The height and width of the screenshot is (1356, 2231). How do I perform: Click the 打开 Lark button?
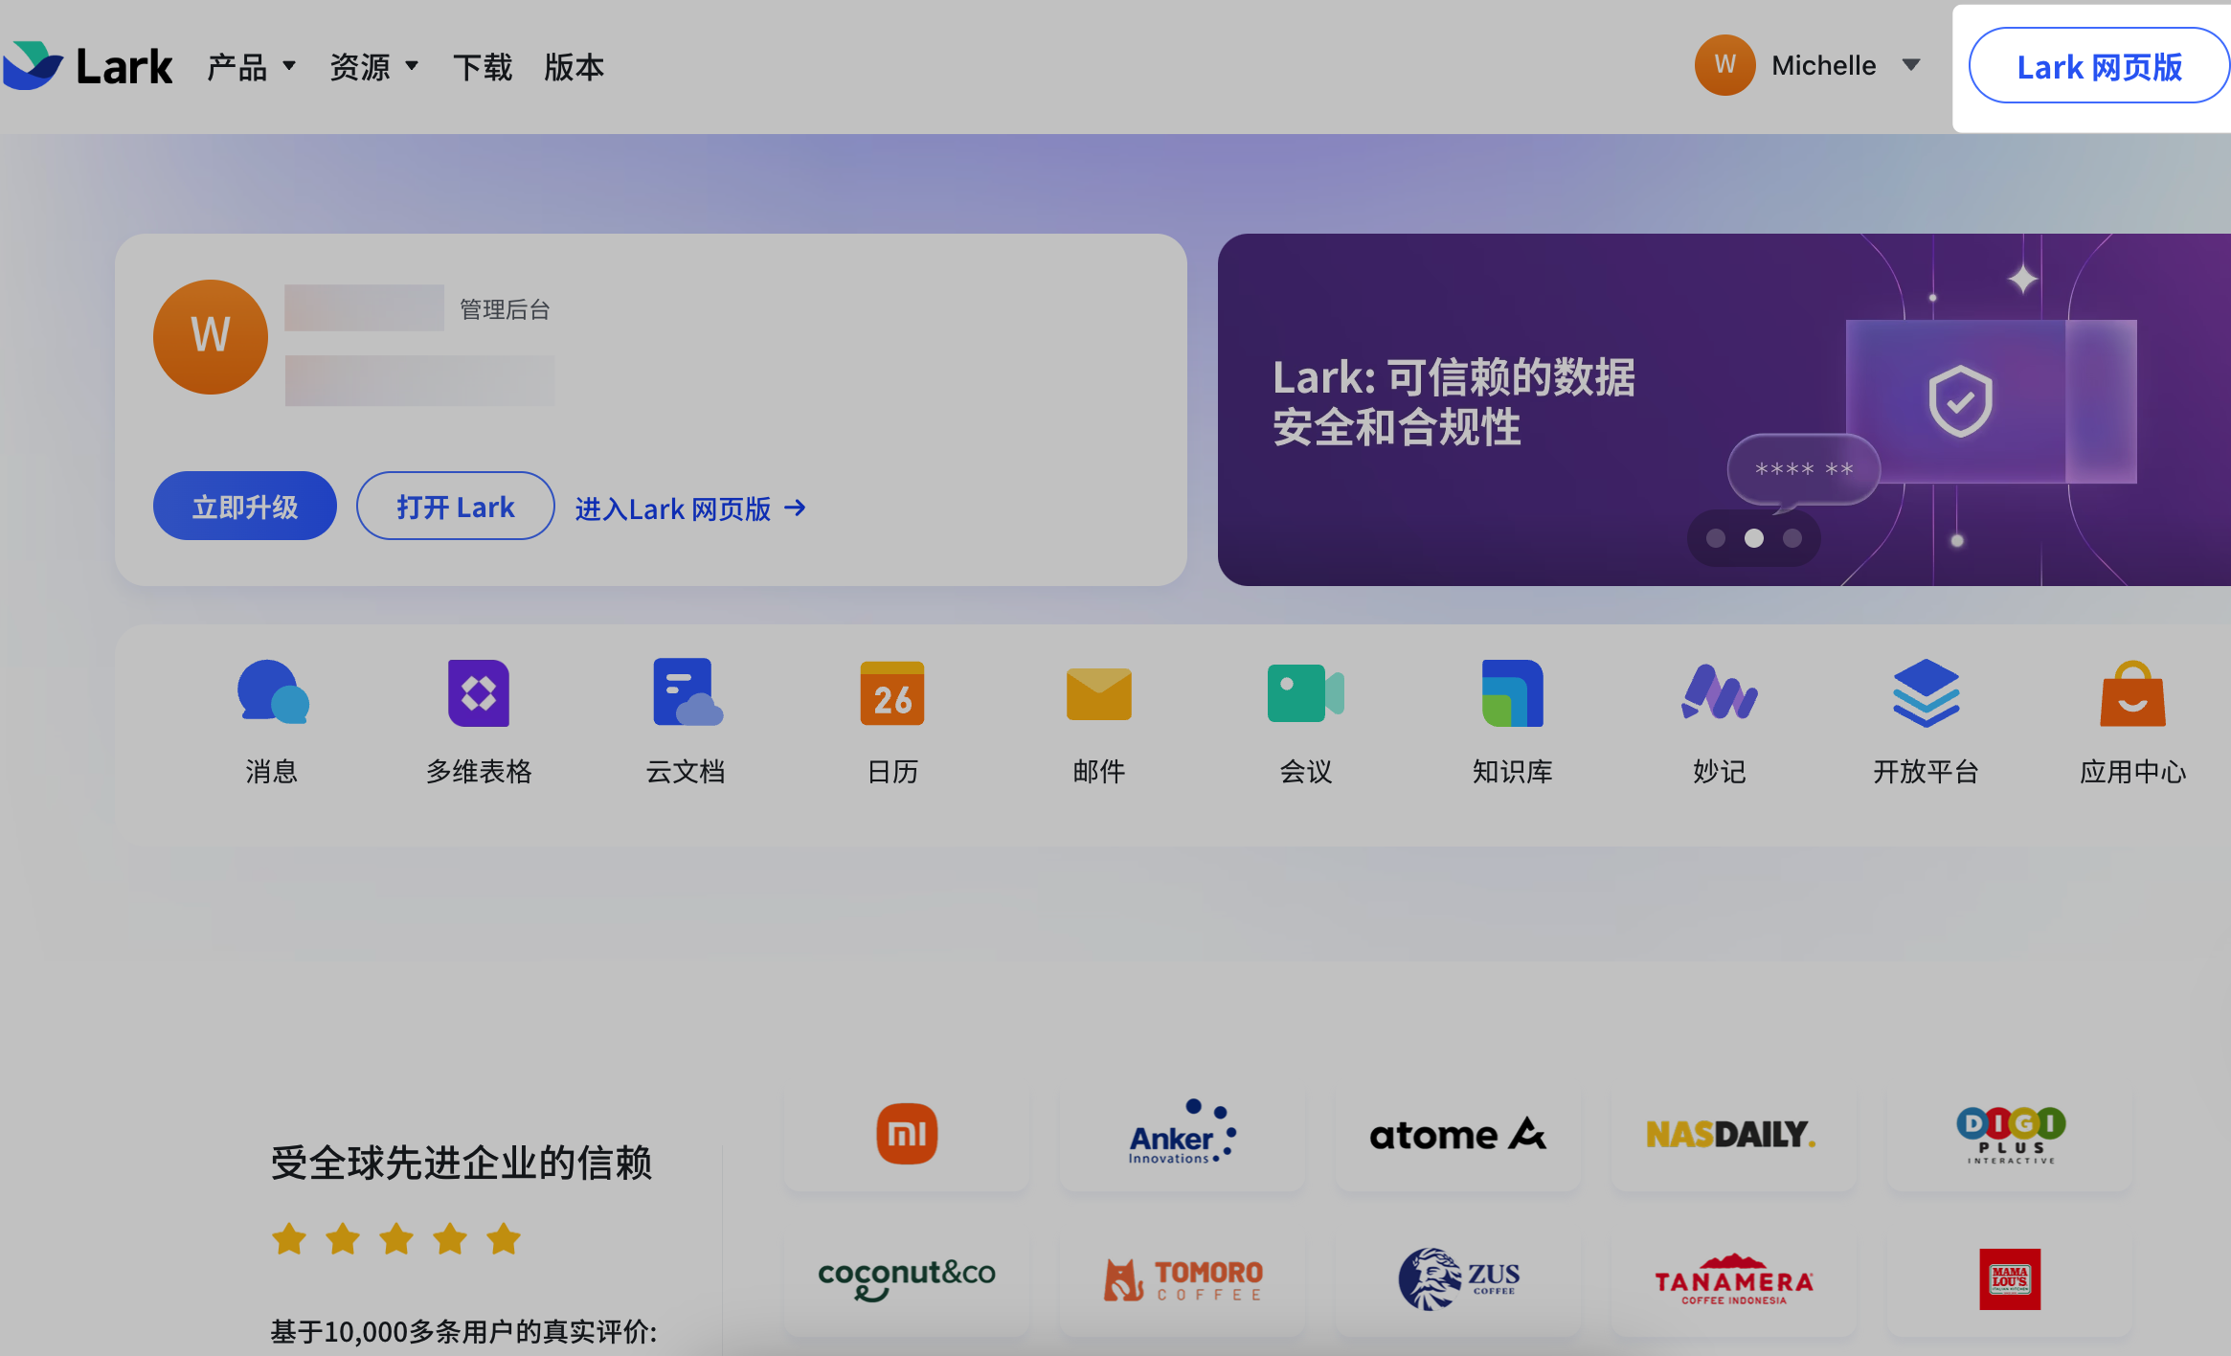pos(456,506)
